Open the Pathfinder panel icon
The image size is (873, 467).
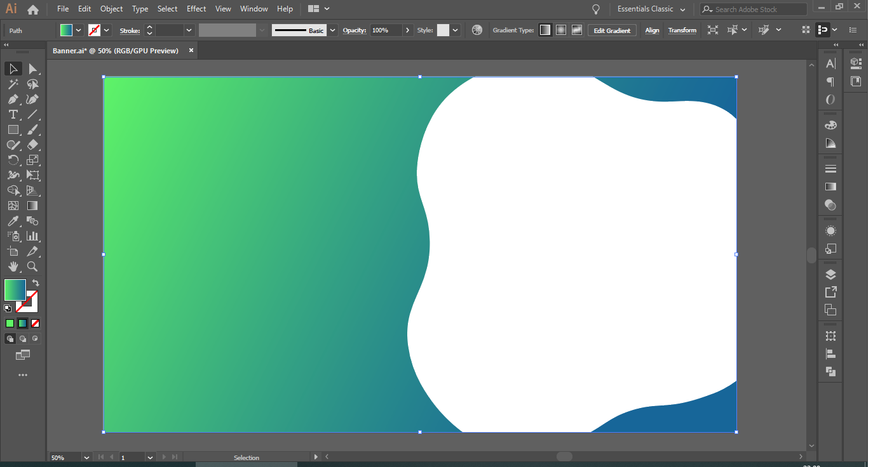830,372
